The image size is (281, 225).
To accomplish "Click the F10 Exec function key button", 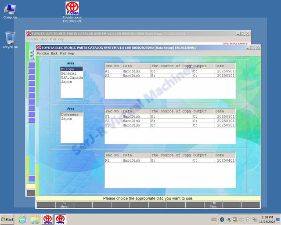I will tap(213, 204).
